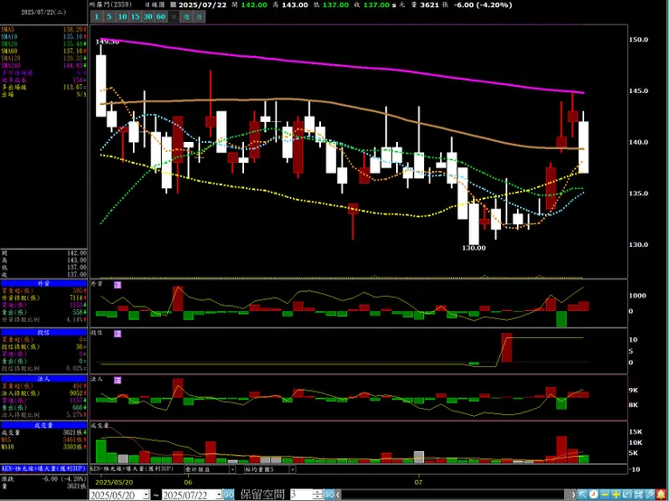The height and width of the screenshot is (501, 669).
Task: Choose the 60-minute timeframe
Action: click(x=160, y=16)
